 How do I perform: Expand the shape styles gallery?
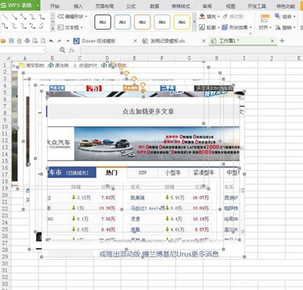coord(194,22)
